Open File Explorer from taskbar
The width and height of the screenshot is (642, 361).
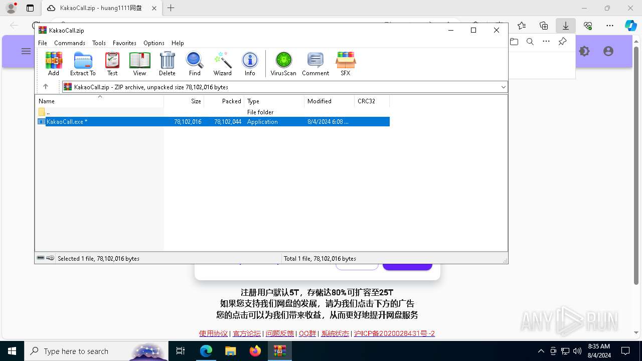click(x=230, y=351)
